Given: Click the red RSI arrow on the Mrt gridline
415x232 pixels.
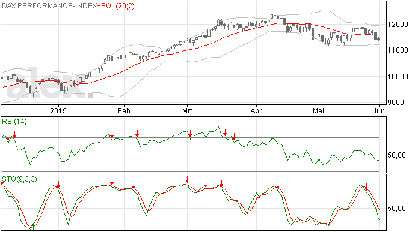Looking at the screenshot, I should coord(190,134).
